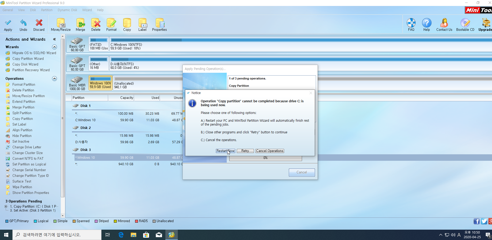Collapse Actions and Wizards panel chevron
Screen dimensions: 492x240
pyautogui.click(x=54, y=39)
